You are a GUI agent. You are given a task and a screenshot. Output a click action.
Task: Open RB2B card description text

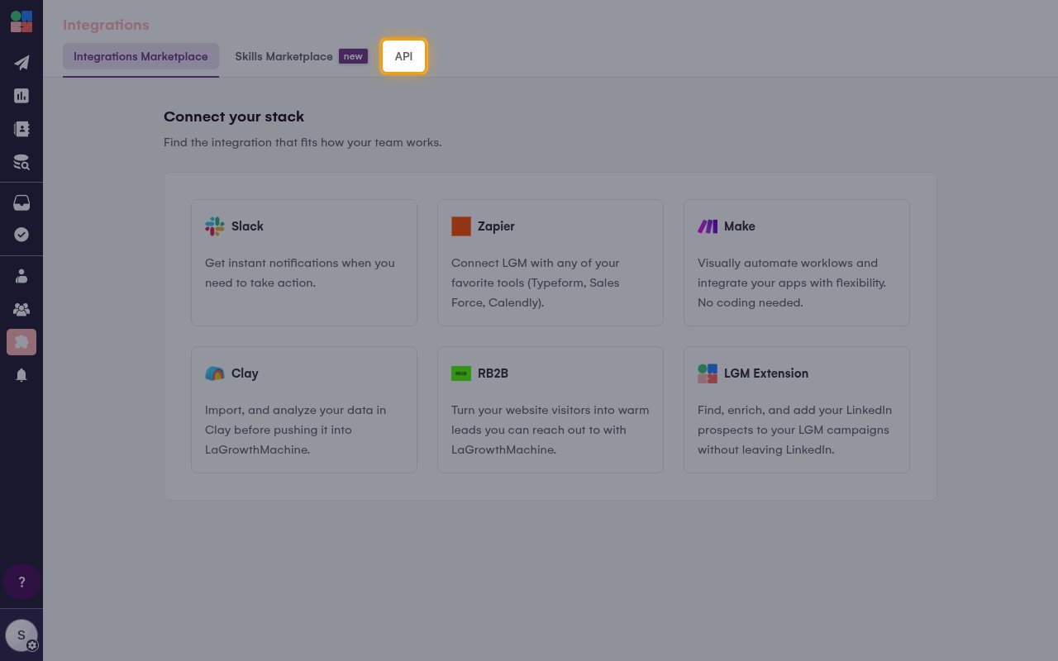pos(550,430)
